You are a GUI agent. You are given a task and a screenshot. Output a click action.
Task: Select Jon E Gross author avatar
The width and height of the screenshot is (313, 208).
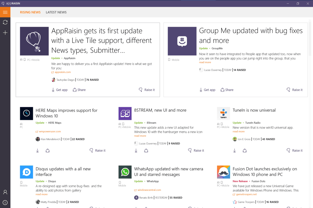pyautogui.click(x=235, y=139)
